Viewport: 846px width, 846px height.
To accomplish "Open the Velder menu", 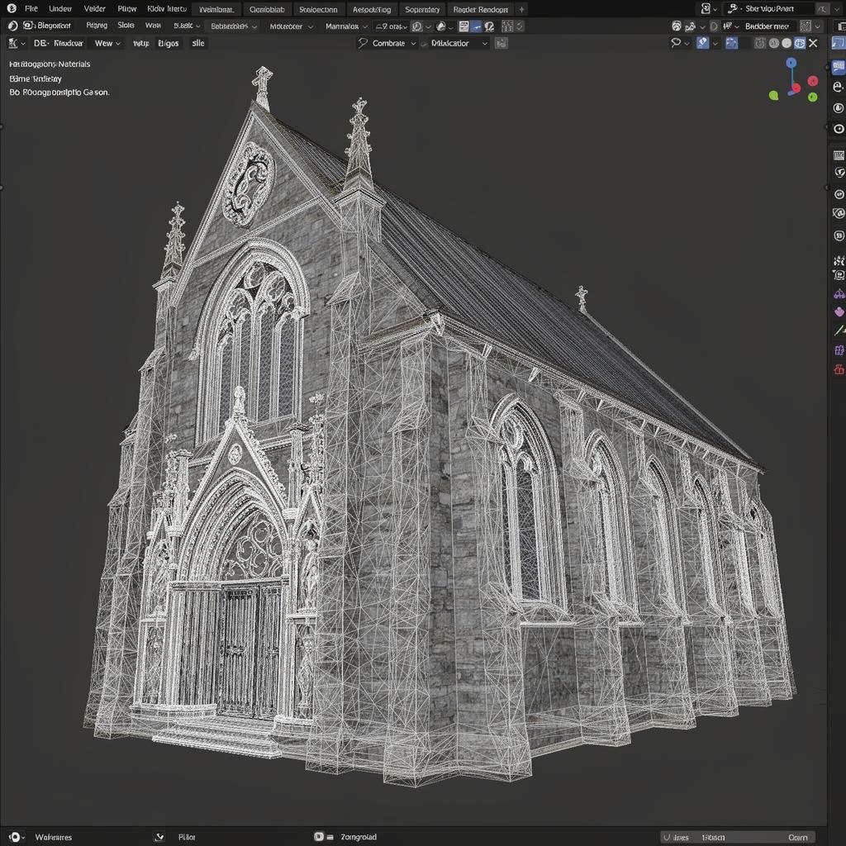I will point(94,8).
